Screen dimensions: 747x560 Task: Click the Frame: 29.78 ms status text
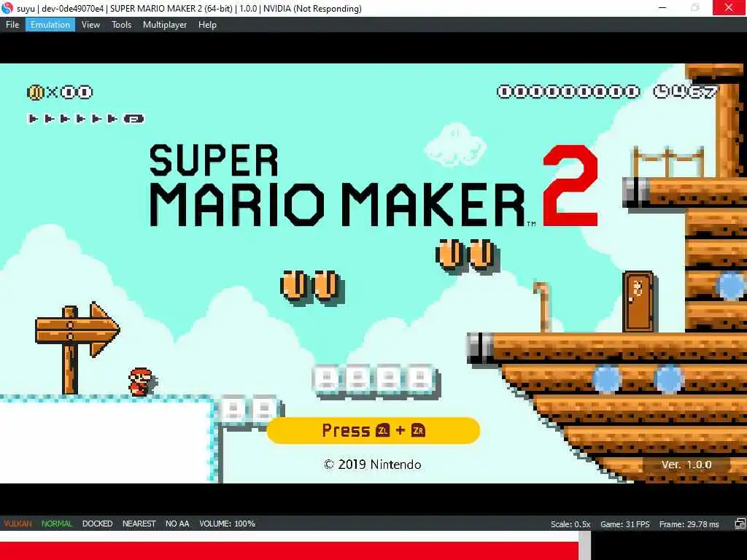(x=689, y=524)
